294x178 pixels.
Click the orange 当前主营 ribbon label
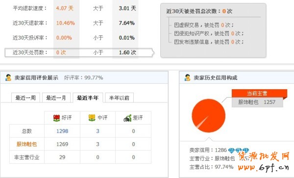point(259,93)
